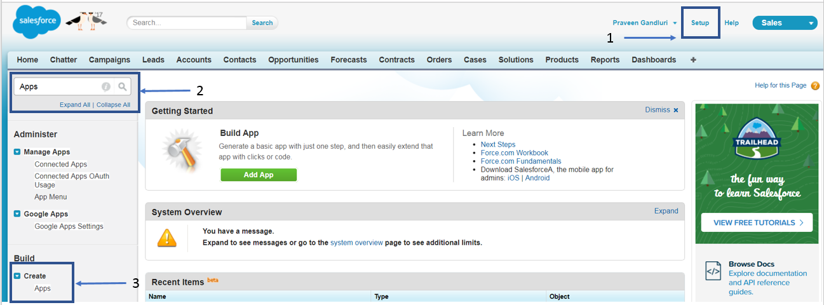Expand the System Overview panel

click(x=666, y=211)
